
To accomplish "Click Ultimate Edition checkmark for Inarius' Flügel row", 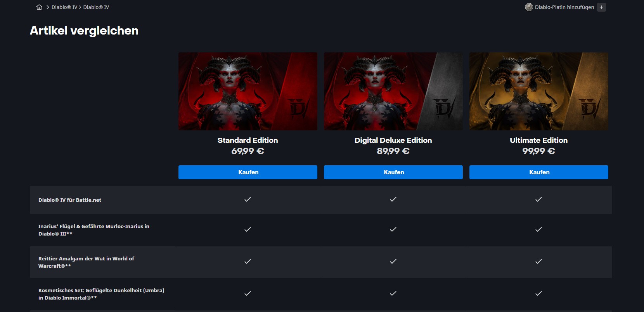I will tap(538, 229).
